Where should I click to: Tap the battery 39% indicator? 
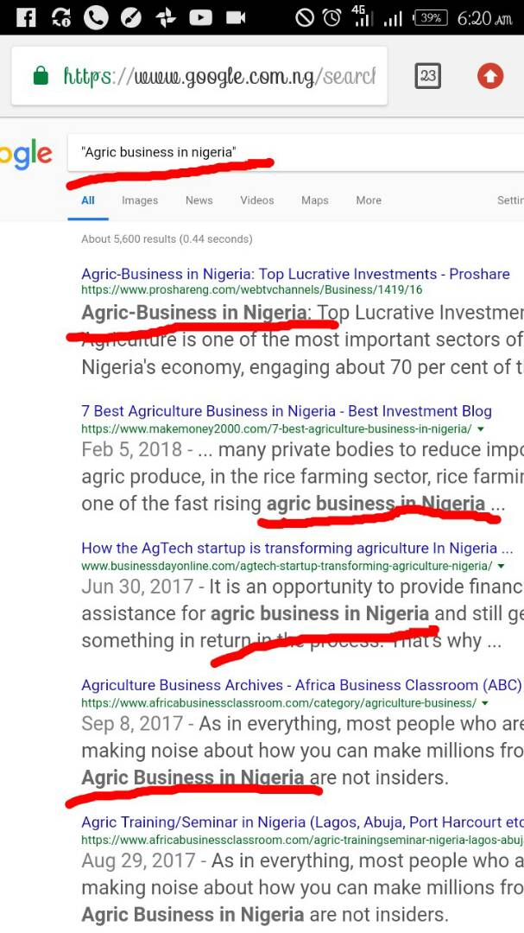tap(430, 18)
